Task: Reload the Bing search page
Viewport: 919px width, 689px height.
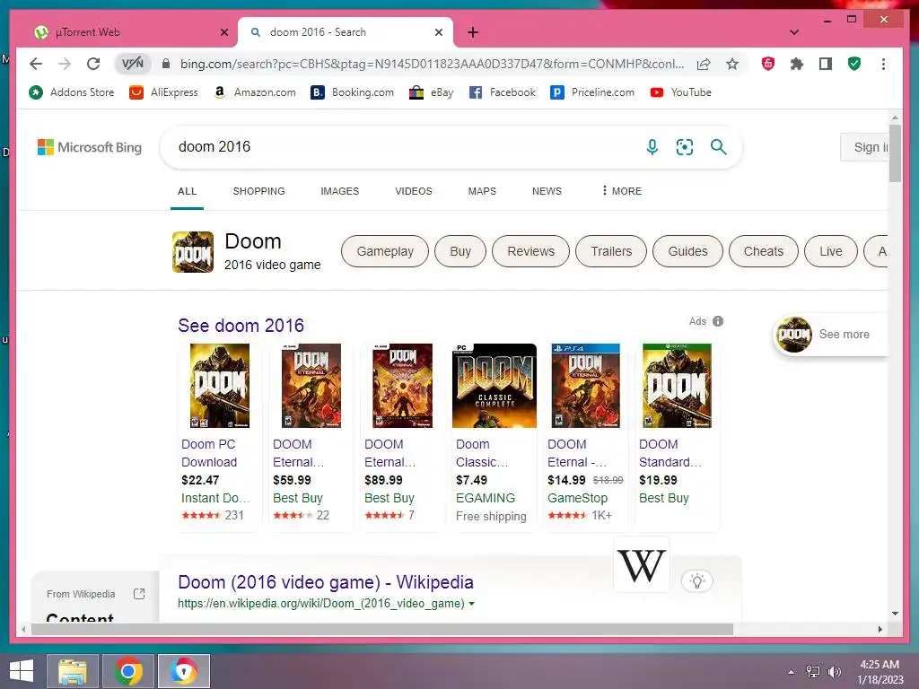Action: (x=93, y=64)
